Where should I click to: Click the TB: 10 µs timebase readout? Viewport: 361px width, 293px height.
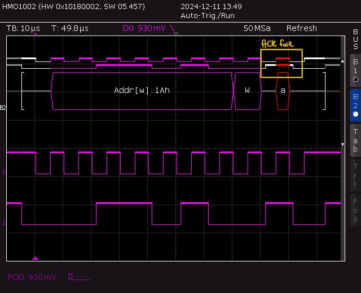[23, 28]
